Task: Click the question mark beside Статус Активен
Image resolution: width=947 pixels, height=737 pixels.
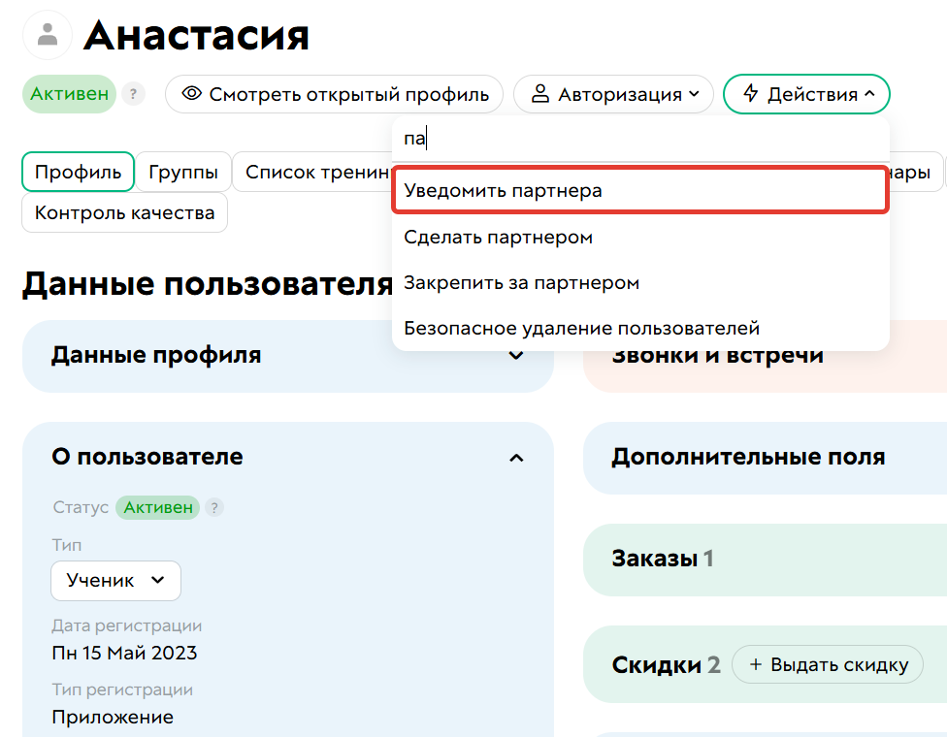Action: (213, 507)
